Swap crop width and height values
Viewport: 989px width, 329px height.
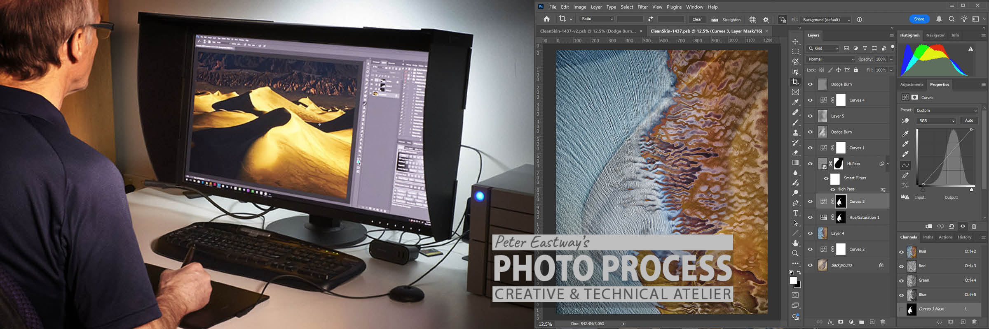[650, 19]
